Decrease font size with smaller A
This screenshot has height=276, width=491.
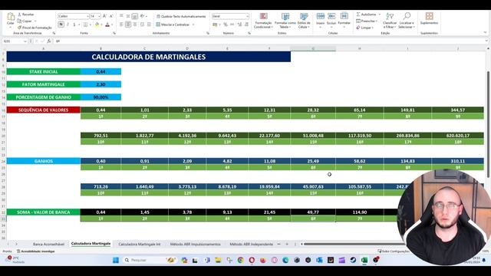pyautogui.click(x=110, y=16)
